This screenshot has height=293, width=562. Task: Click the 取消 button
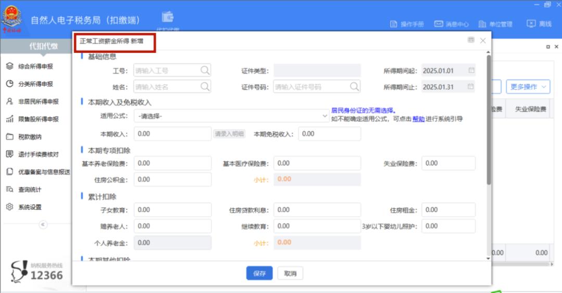point(290,273)
